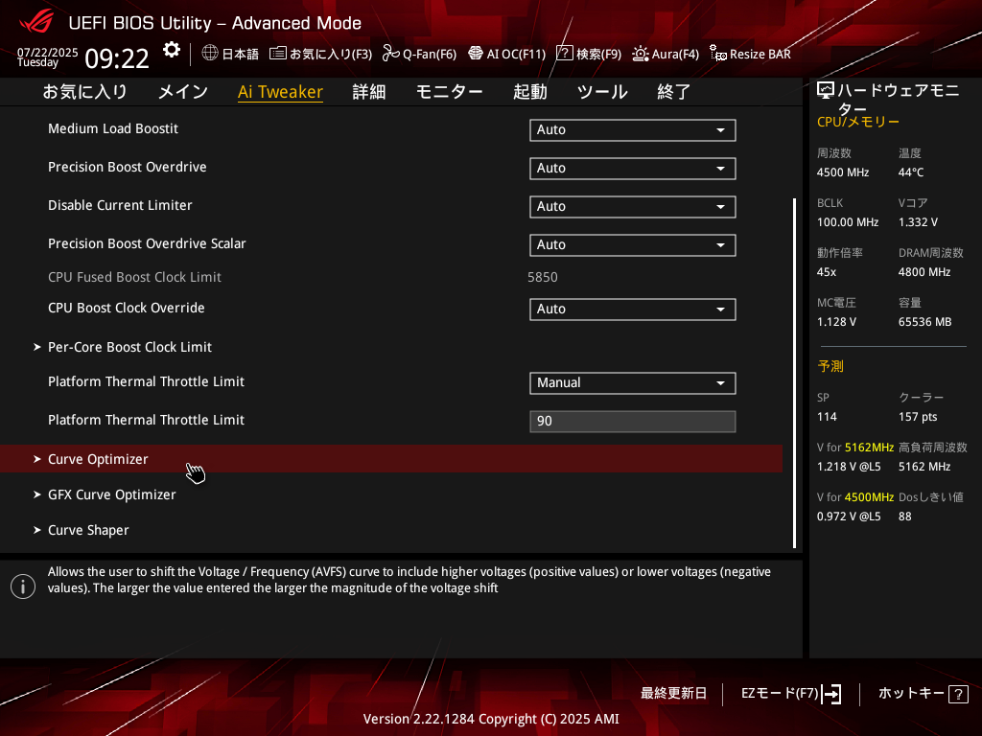Click the 09:22 clock display
This screenshot has height=736, width=982.
coord(117,58)
